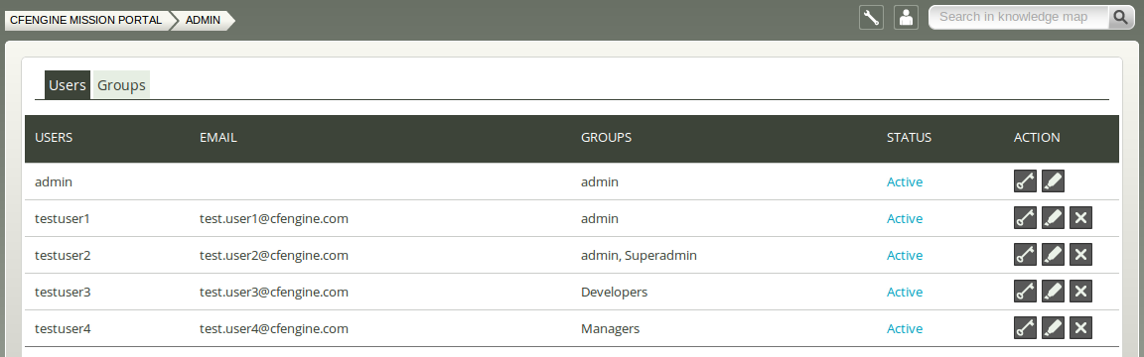Screen dimensions: 1144x357
Task: Click the Managers group cell
Action: point(610,328)
